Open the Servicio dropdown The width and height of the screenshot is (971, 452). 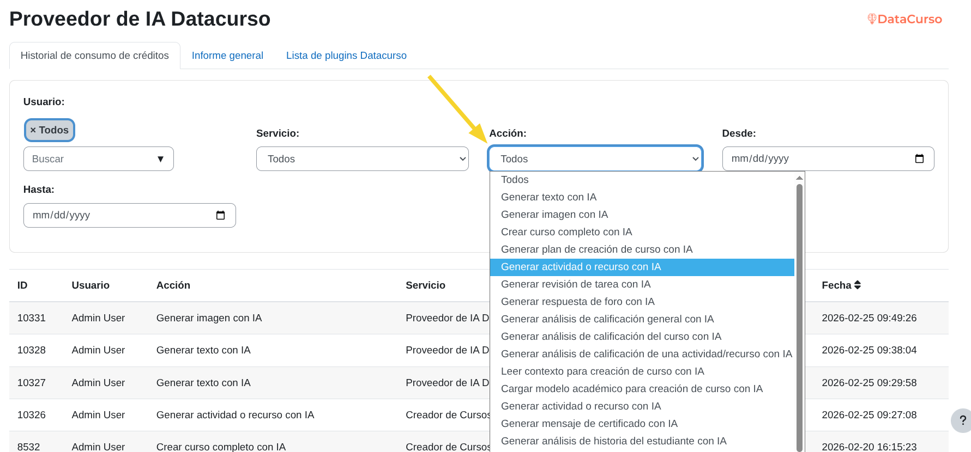[362, 159]
